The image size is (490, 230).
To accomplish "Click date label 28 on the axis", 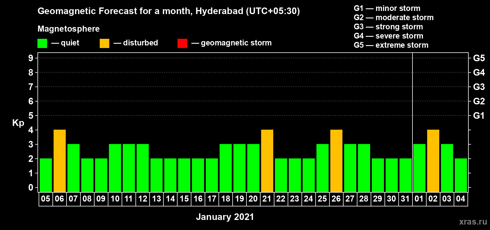I will (x=364, y=199).
